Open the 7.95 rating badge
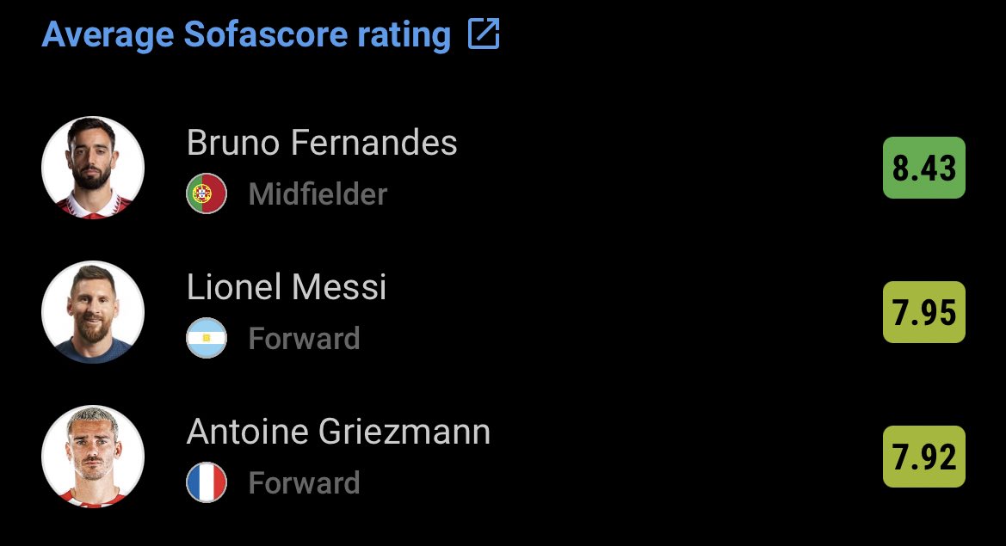The image size is (1006, 546). pyautogui.click(x=924, y=312)
